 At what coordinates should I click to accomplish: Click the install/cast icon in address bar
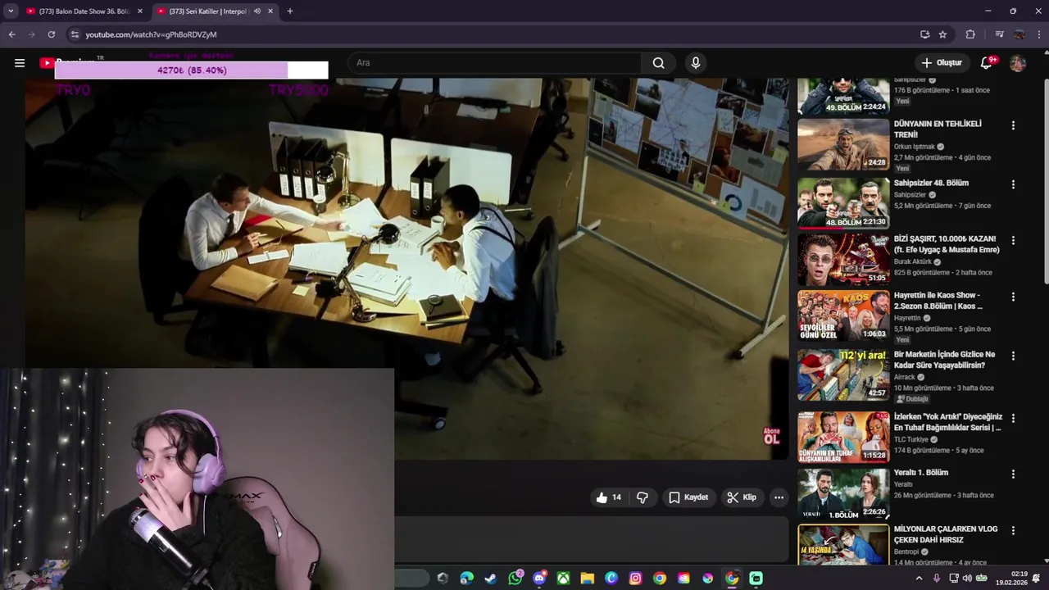[924, 34]
